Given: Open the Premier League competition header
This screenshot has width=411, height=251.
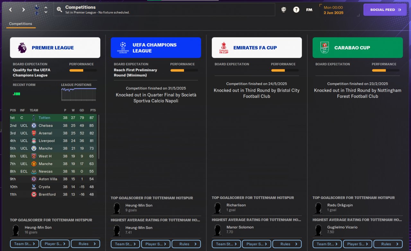Looking at the screenshot, I should click(x=55, y=48).
